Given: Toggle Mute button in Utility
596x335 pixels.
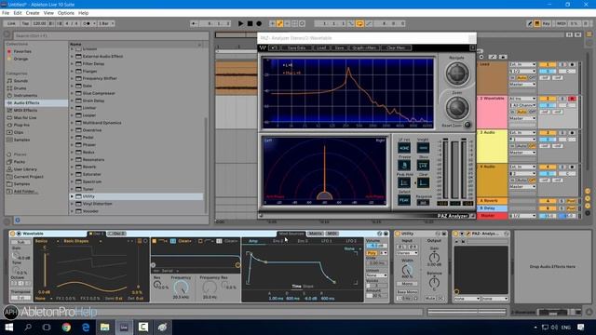Looking at the screenshot, I should pyautogui.click(x=430, y=299).
